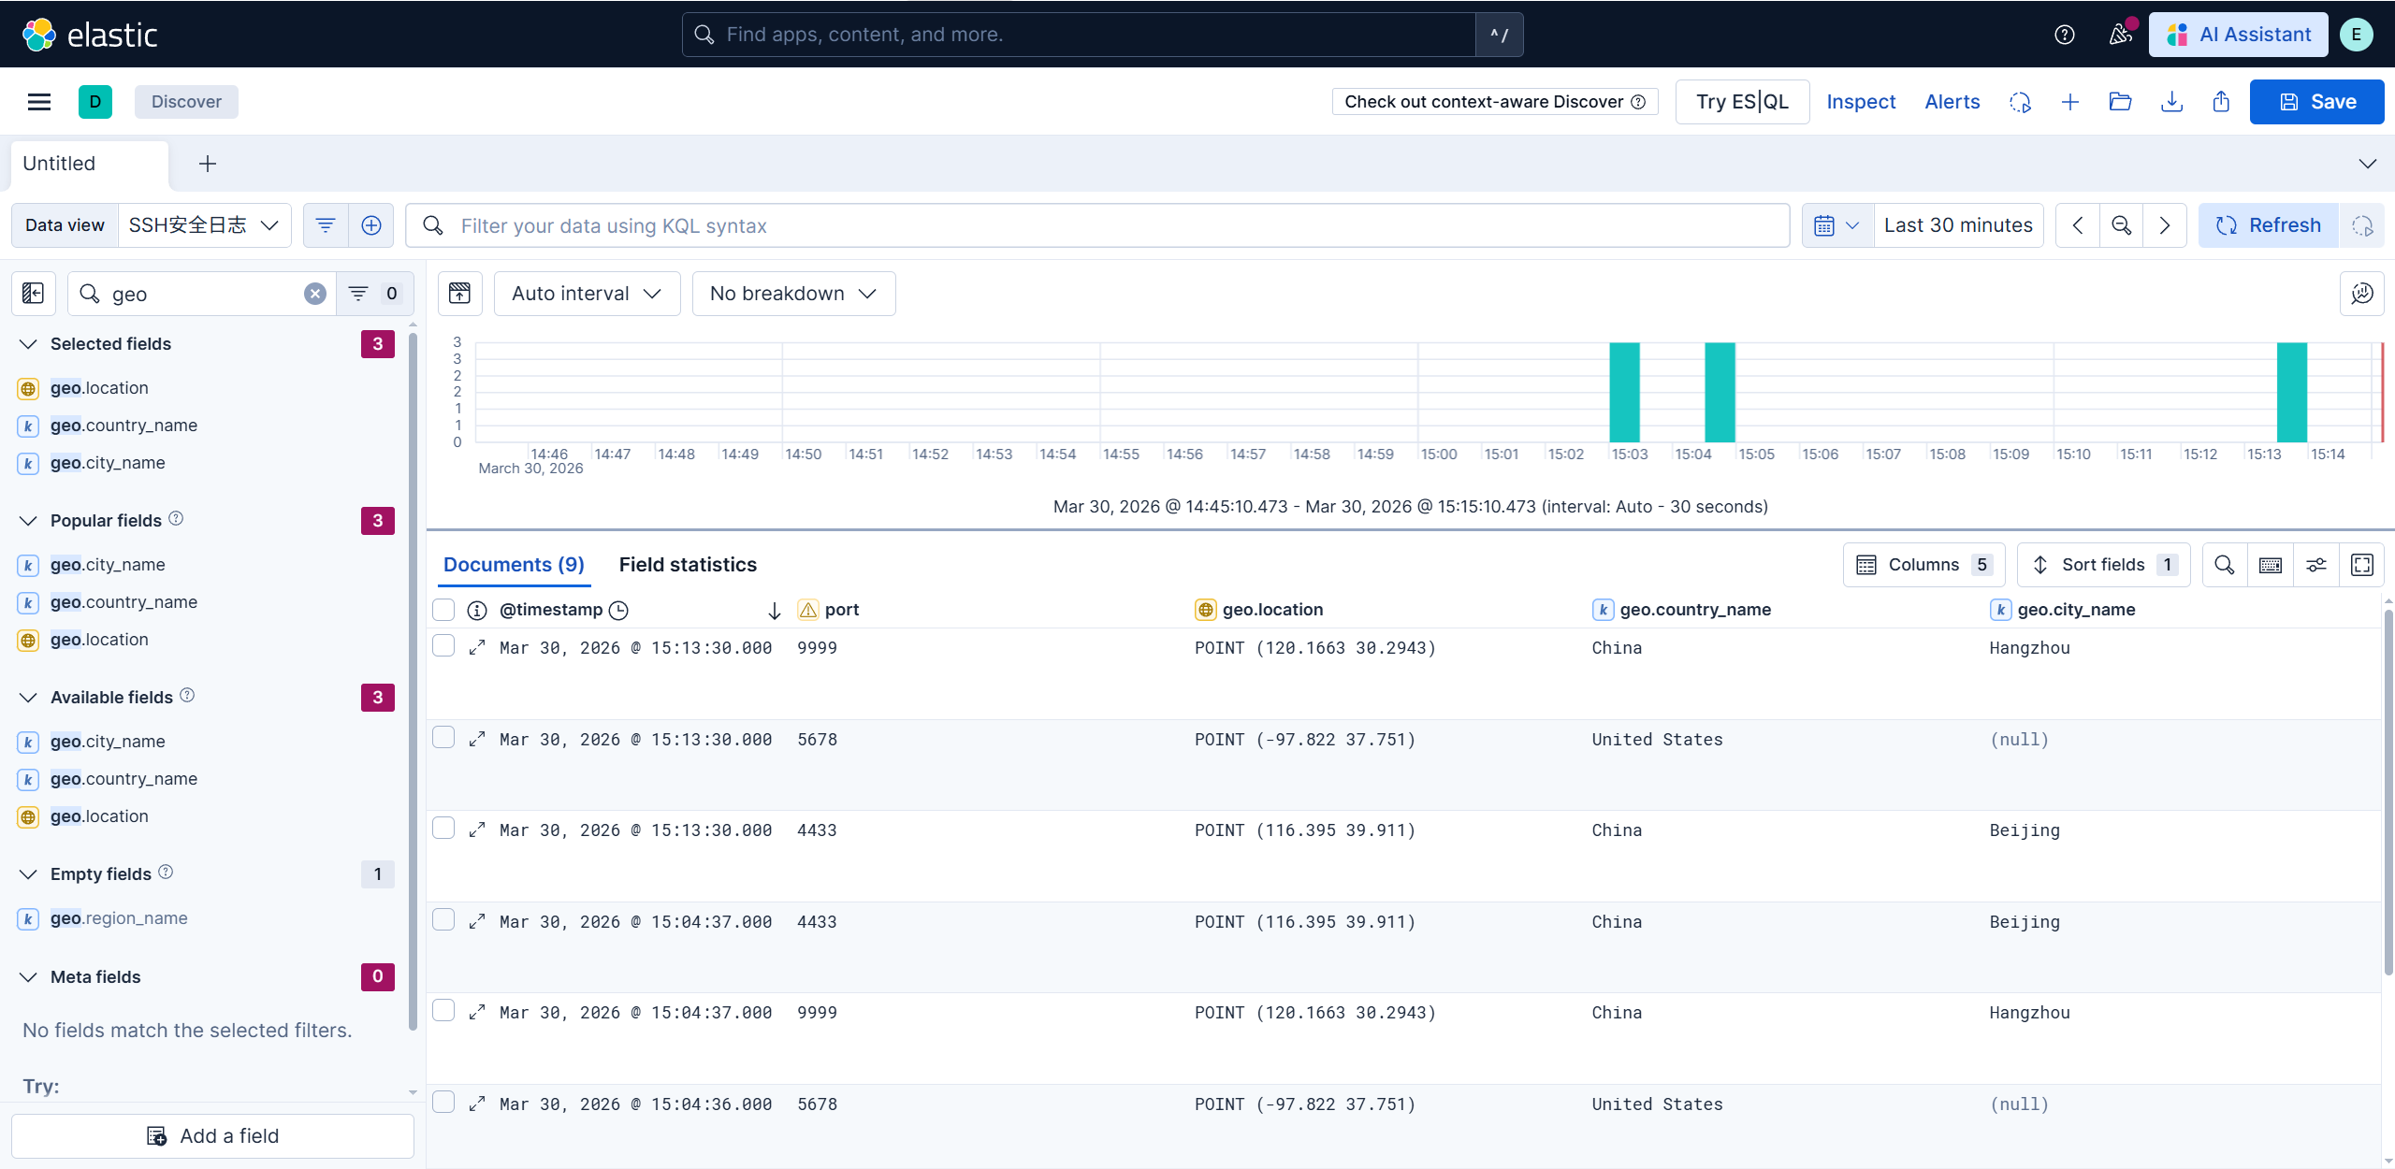Viewport: 2395px width, 1169px height.
Task: Click the hide chart icon button
Action: (459, 294)
